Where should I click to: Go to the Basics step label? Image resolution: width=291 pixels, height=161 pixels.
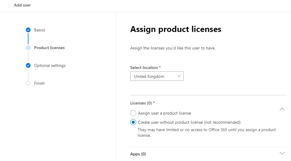39,30
